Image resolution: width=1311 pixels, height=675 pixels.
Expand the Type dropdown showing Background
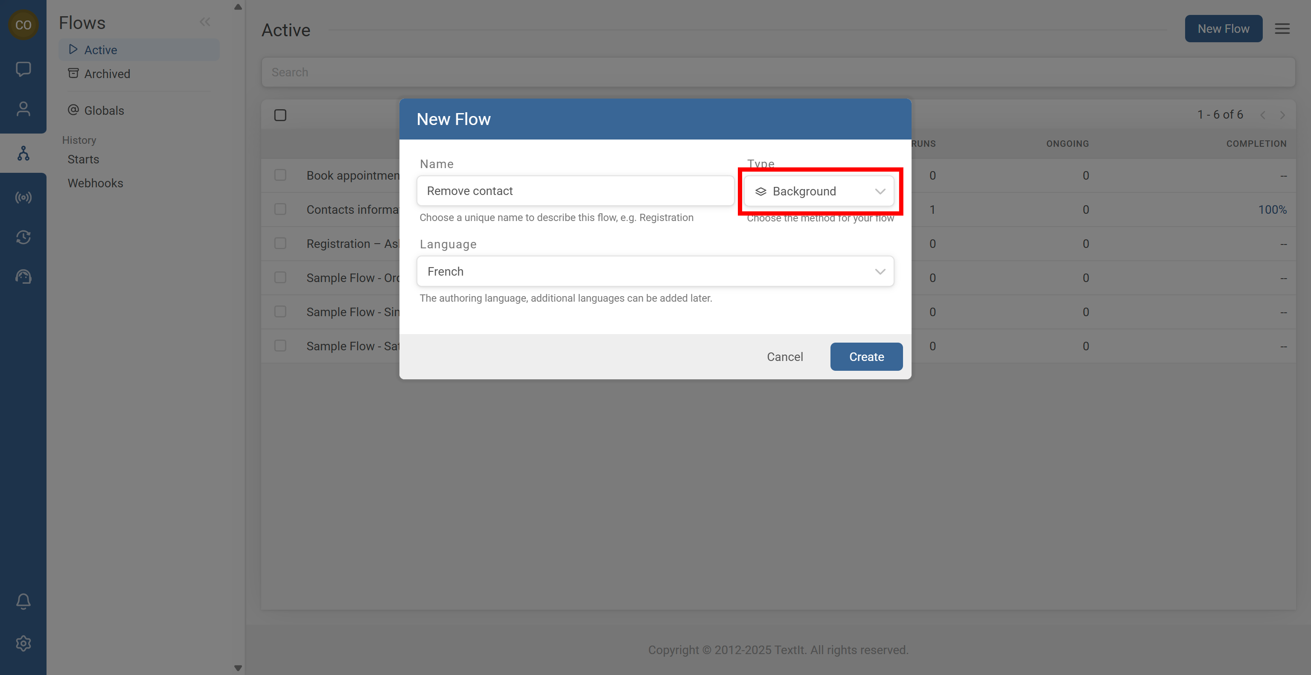819,191
